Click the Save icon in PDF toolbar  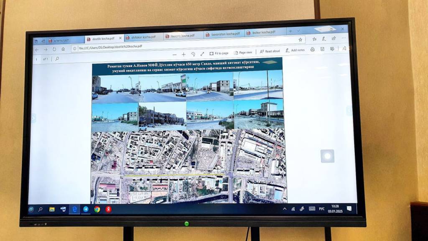[x=322, y=49]
